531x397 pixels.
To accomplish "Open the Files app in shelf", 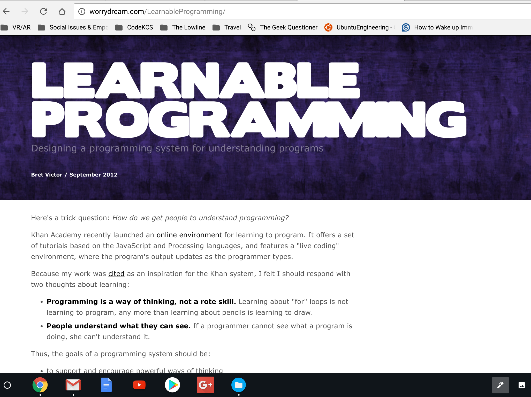I will pyautogui.click(x=239, y=385).
